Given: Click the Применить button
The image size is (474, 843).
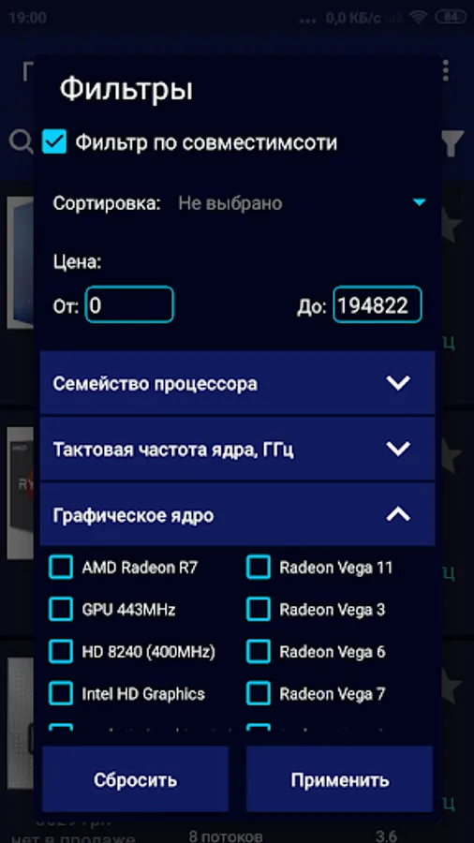Looking at the screenshot, I should coord(340,779).
